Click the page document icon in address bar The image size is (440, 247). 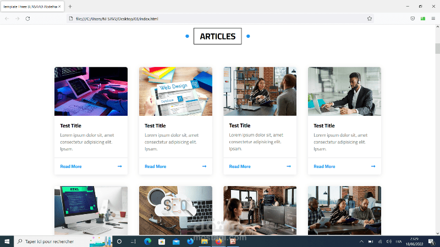(71, 19)
